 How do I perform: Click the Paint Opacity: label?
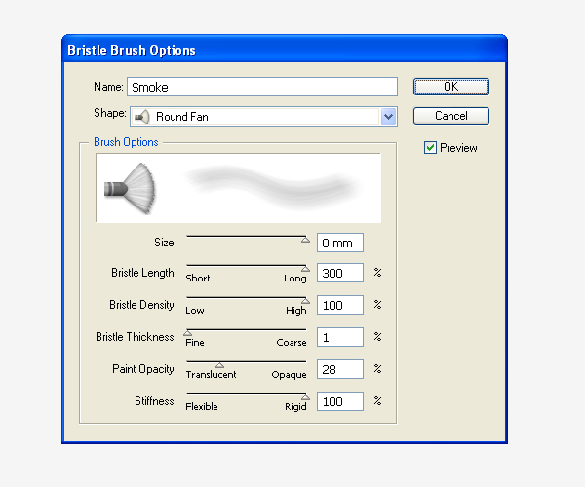point(144,369)
